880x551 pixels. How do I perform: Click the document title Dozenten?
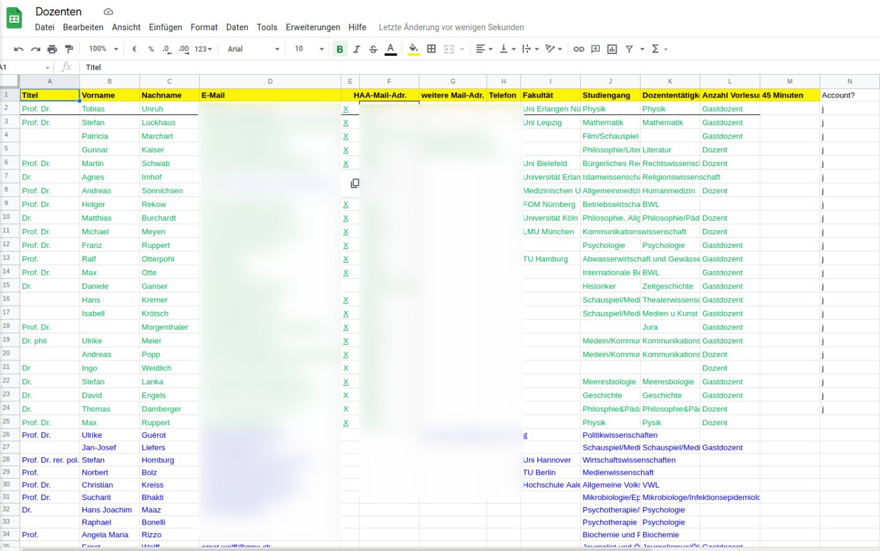[x=58, y=11]
